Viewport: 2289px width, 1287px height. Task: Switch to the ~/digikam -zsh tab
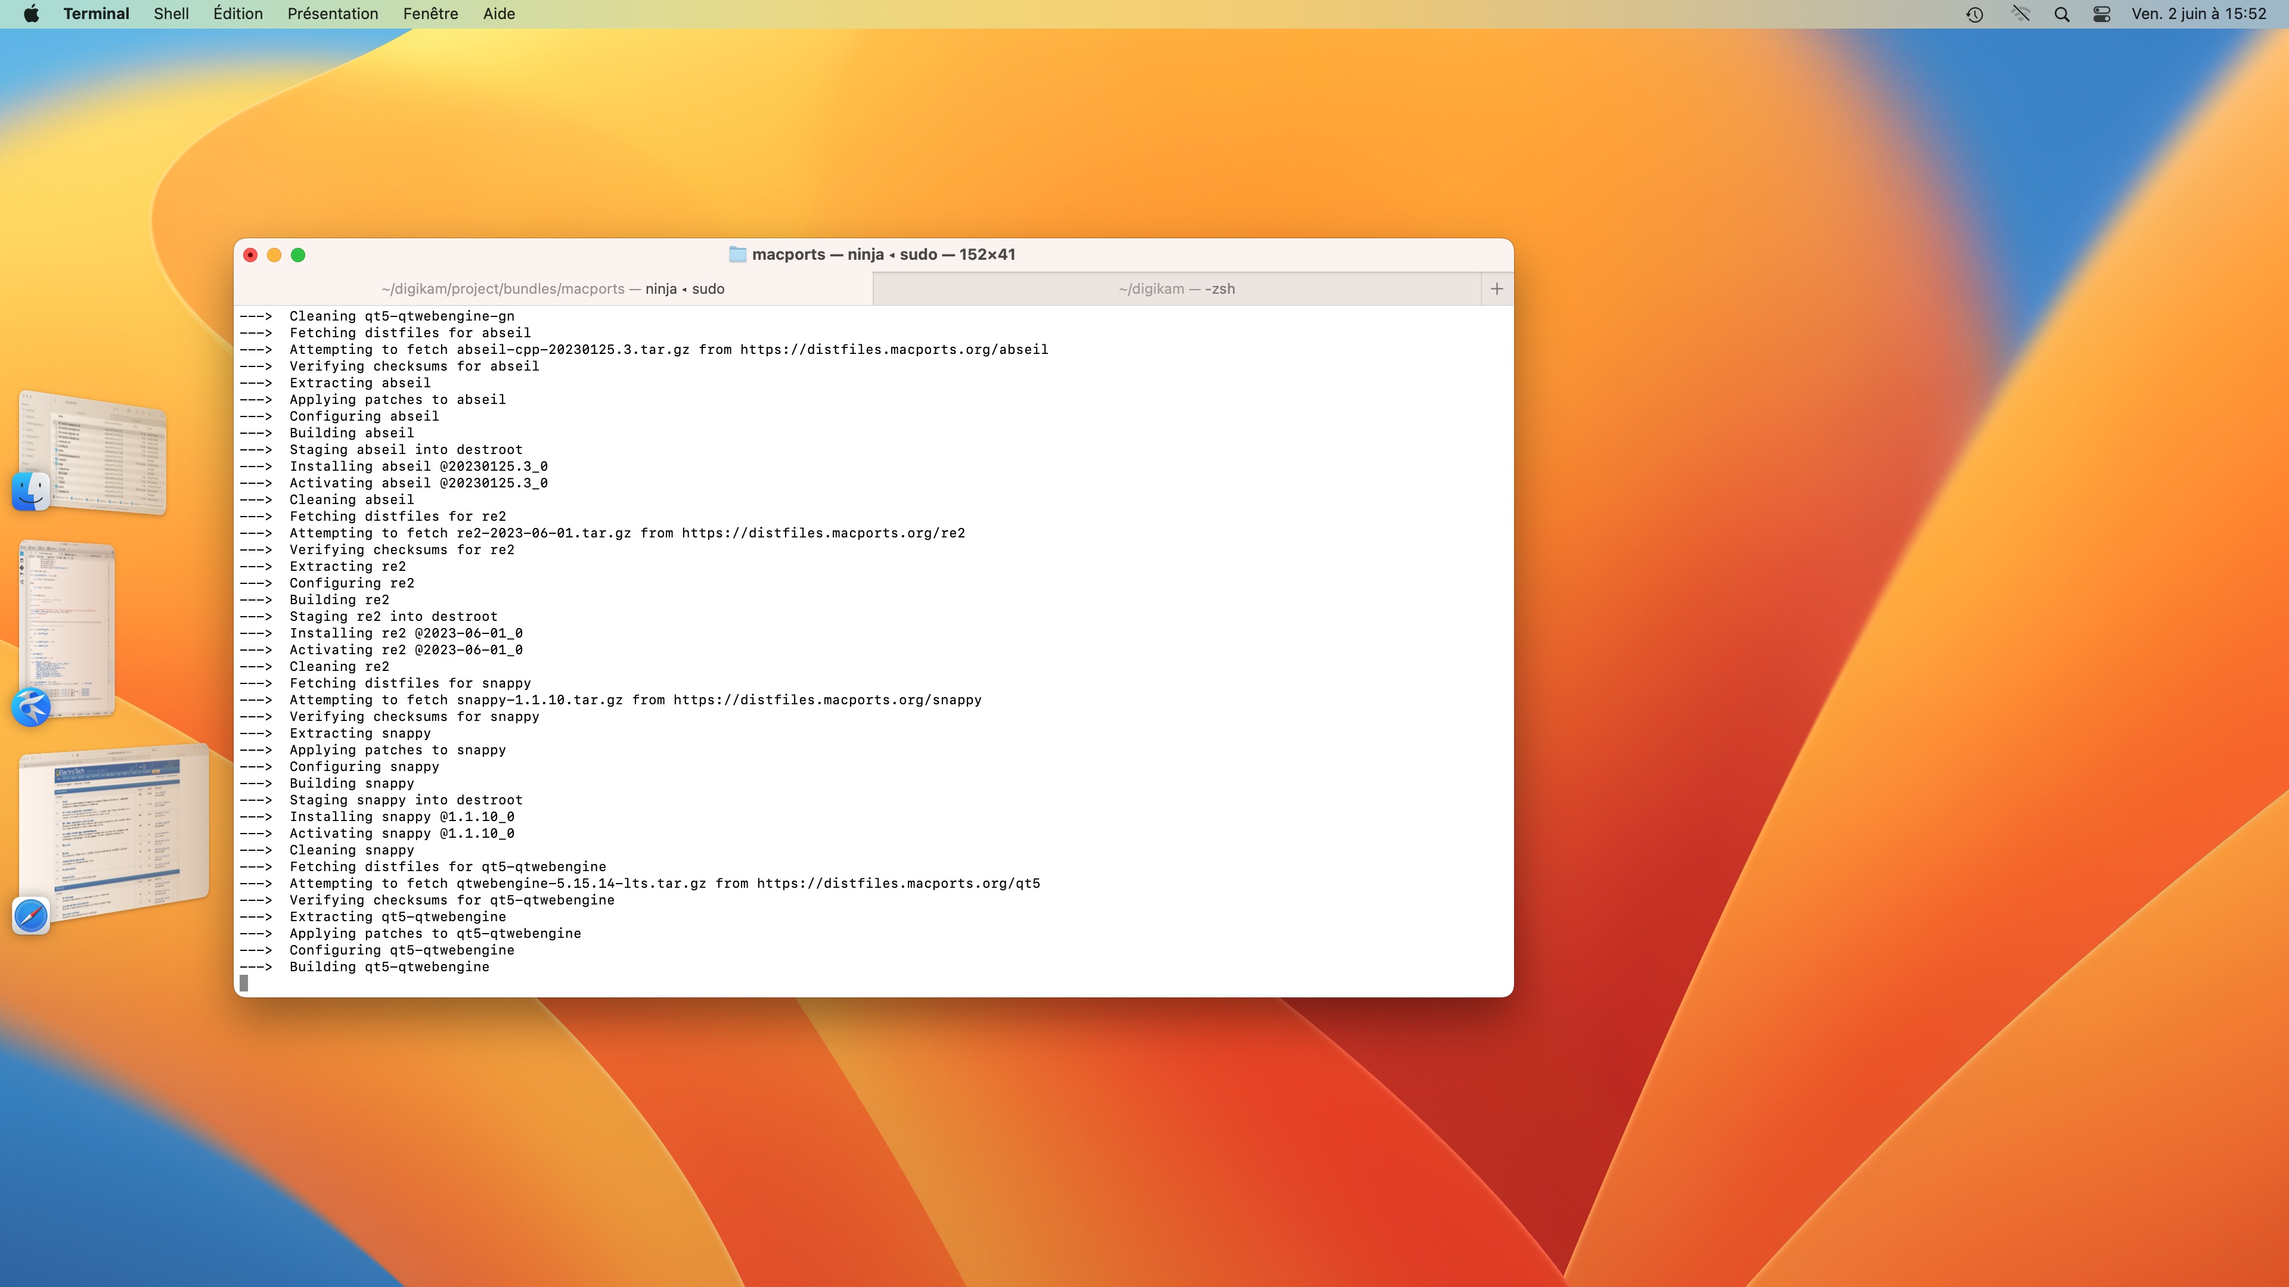coord(1175,288)
